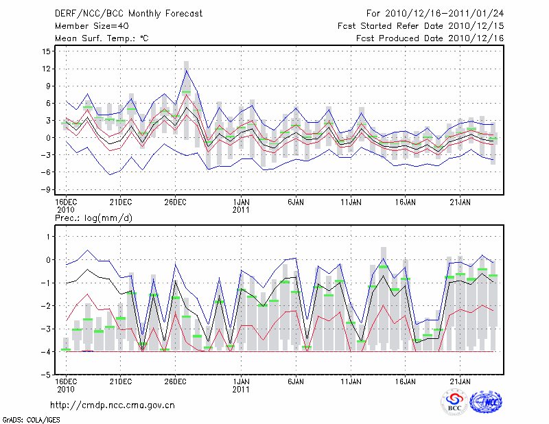Viewport: 549px width, 424px height.
Task: Select 21JAN tick under precipitation chart
Action: [x=460, y=381]
